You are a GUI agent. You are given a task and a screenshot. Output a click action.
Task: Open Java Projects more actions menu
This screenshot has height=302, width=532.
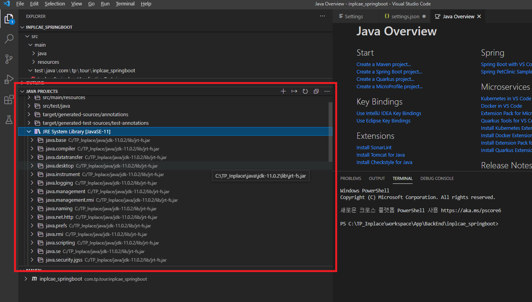click(327, 91)
